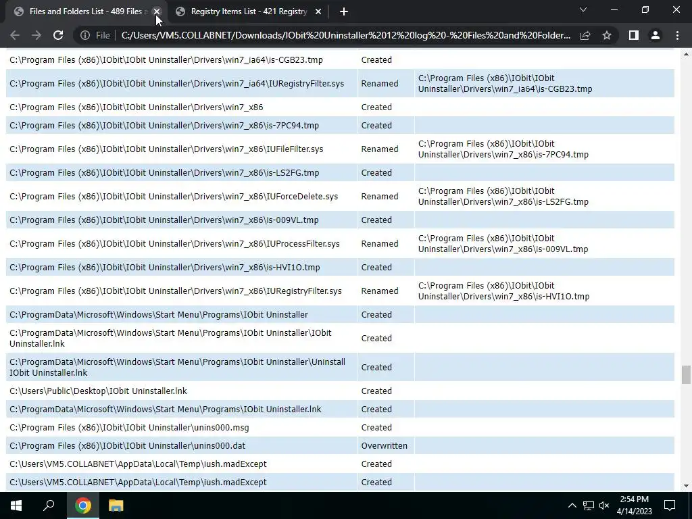Select the win7_x86\IUForceDelete.sys path
This screenshot has width=692, height=519.
coord(174,197)
